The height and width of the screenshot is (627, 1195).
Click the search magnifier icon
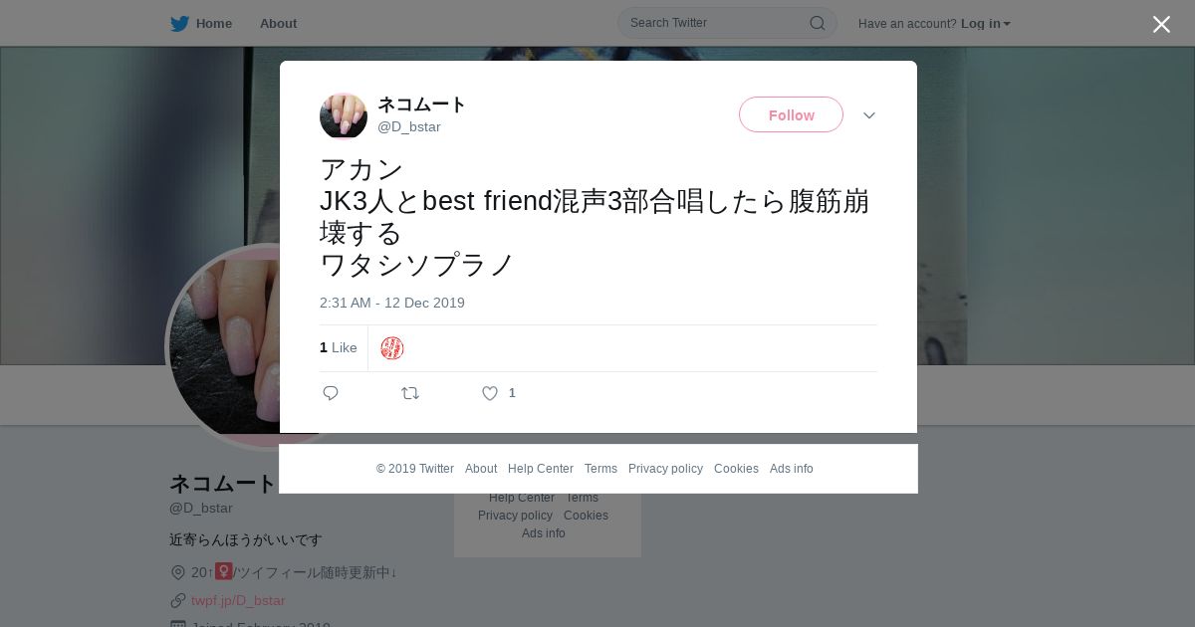pyautogui.click(x=817, y=23)
